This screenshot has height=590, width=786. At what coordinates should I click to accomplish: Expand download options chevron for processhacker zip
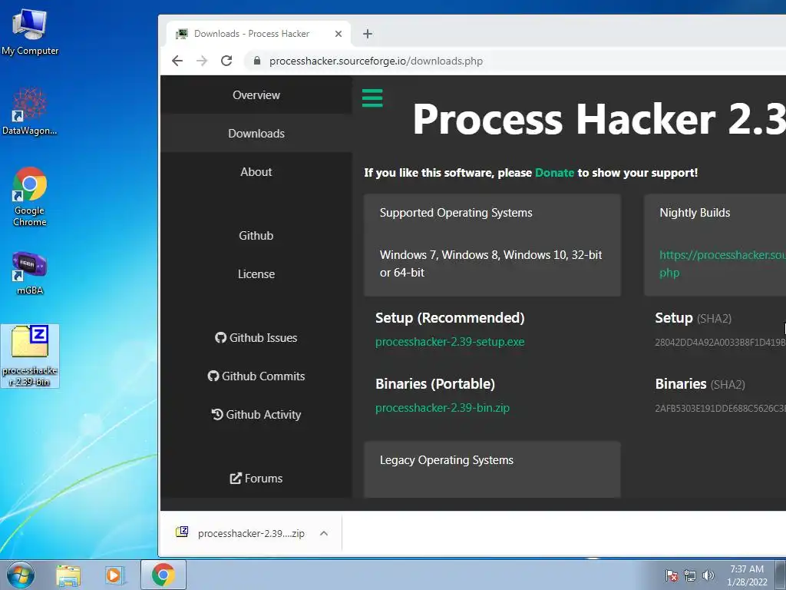324,533
